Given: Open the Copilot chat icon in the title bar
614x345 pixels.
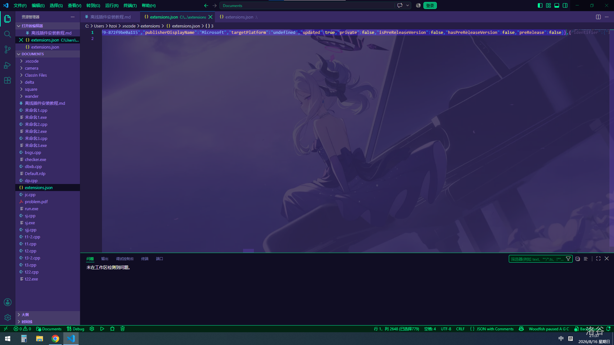Looking at the screenshot, I should click(400, 5).
